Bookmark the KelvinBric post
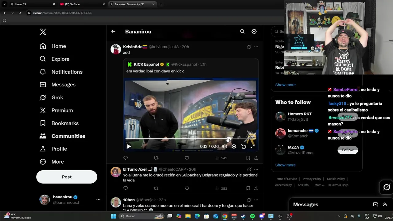Viewport: 393px width, 221px height. pos(248,158)
